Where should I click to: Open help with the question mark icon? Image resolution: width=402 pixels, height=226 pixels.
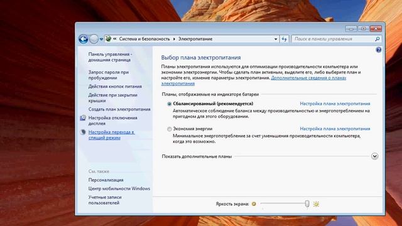click(x=378, y=50)
